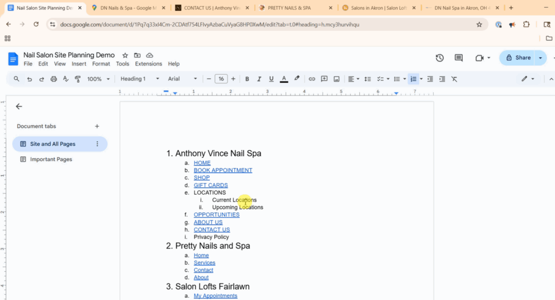The image size is (555, 300).
Task: Open the text color picker
Action: tap(284, 79)
